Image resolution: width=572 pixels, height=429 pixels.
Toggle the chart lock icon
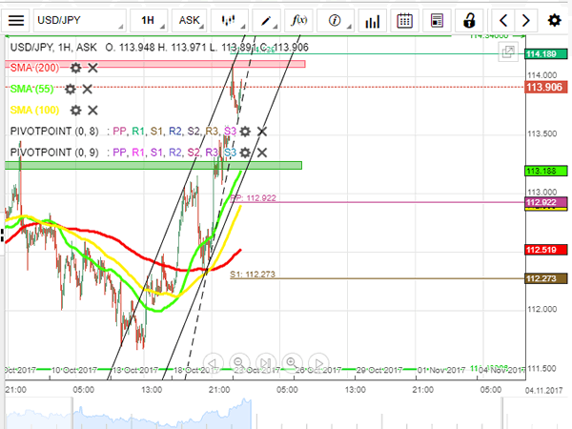(x=469, y=19)
